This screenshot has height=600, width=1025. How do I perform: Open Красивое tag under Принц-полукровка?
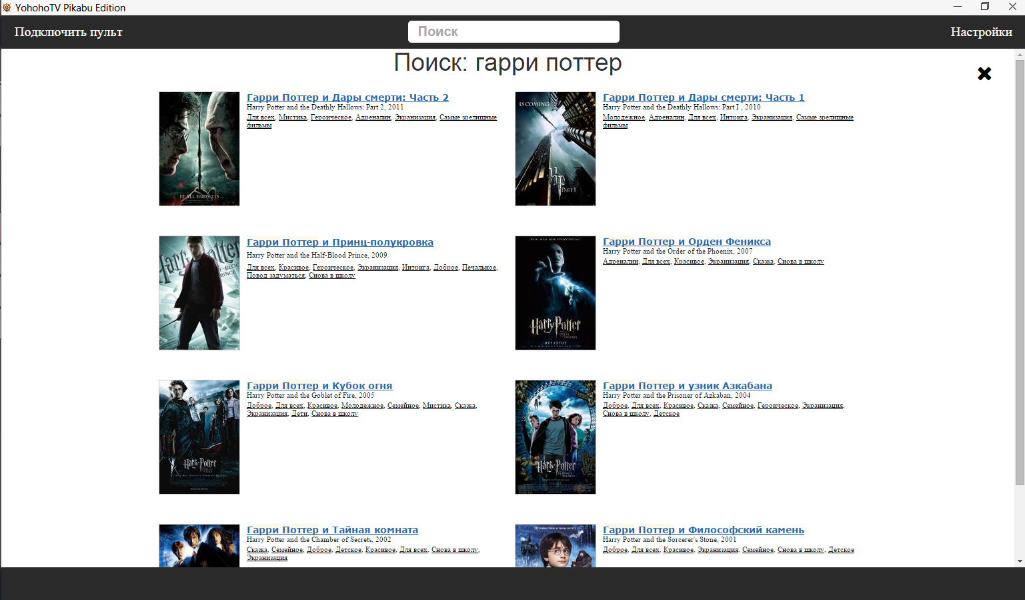(293, 268)
